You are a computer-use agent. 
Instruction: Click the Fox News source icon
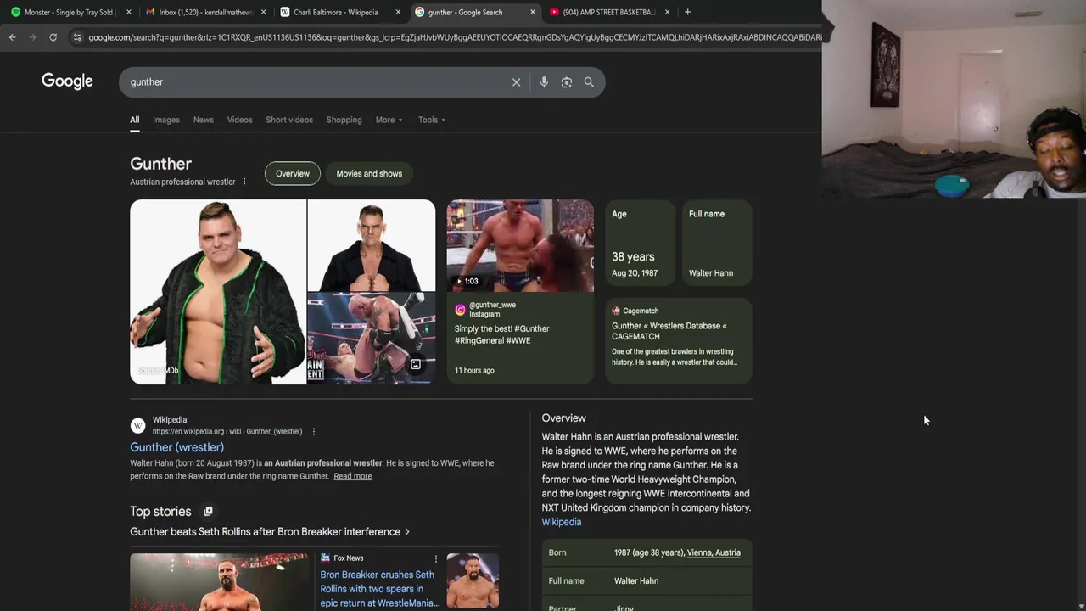pyautogui.click(x=325, y=558)
